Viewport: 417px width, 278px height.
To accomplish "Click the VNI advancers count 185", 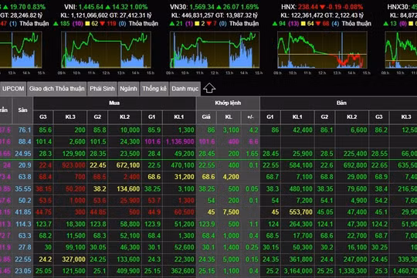I will pos(65,24).
